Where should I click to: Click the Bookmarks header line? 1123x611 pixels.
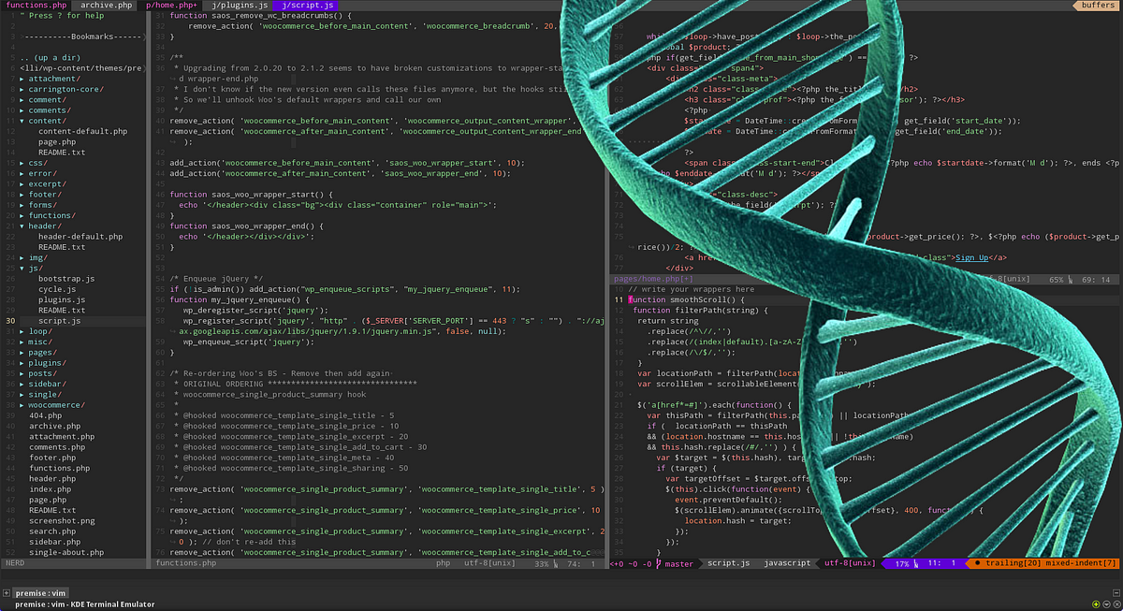click(x=80, y=37)
